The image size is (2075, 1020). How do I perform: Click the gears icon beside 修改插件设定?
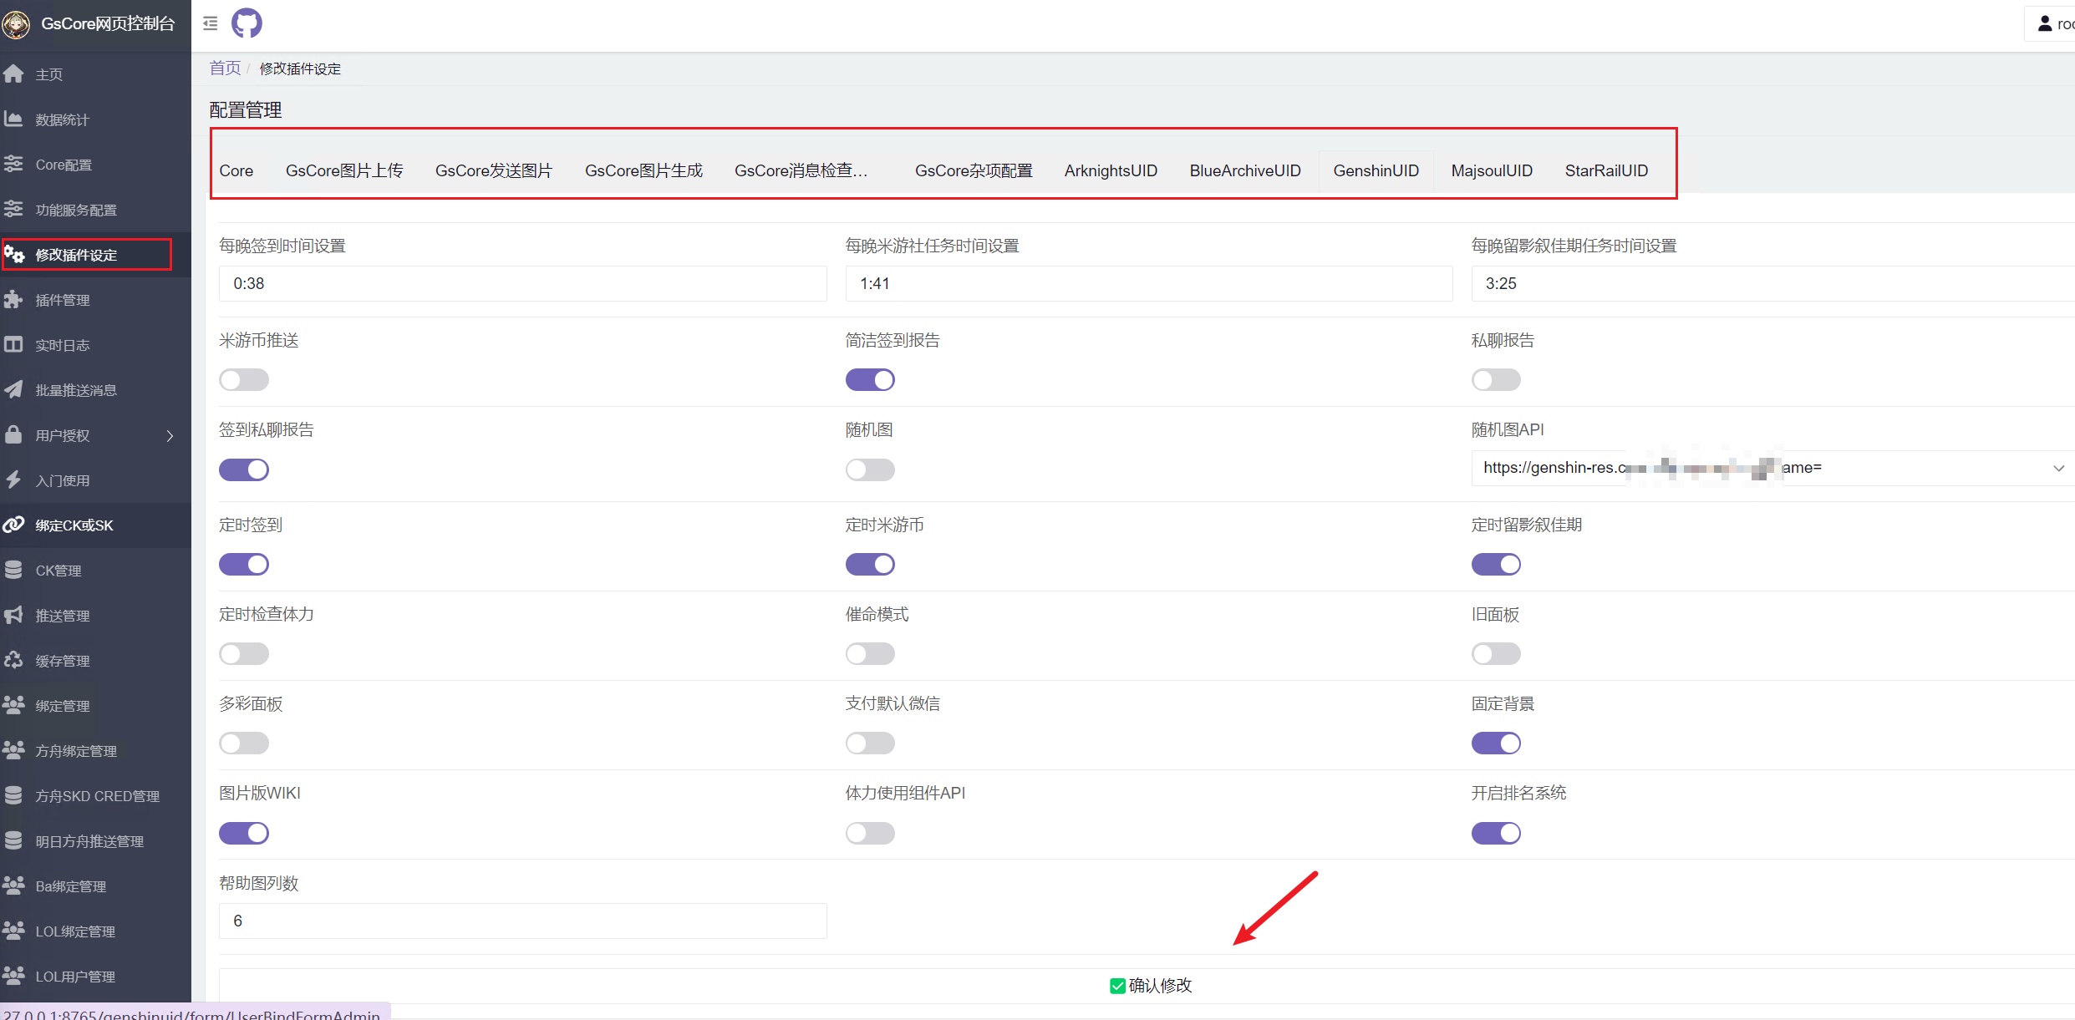tap(14, 254)
